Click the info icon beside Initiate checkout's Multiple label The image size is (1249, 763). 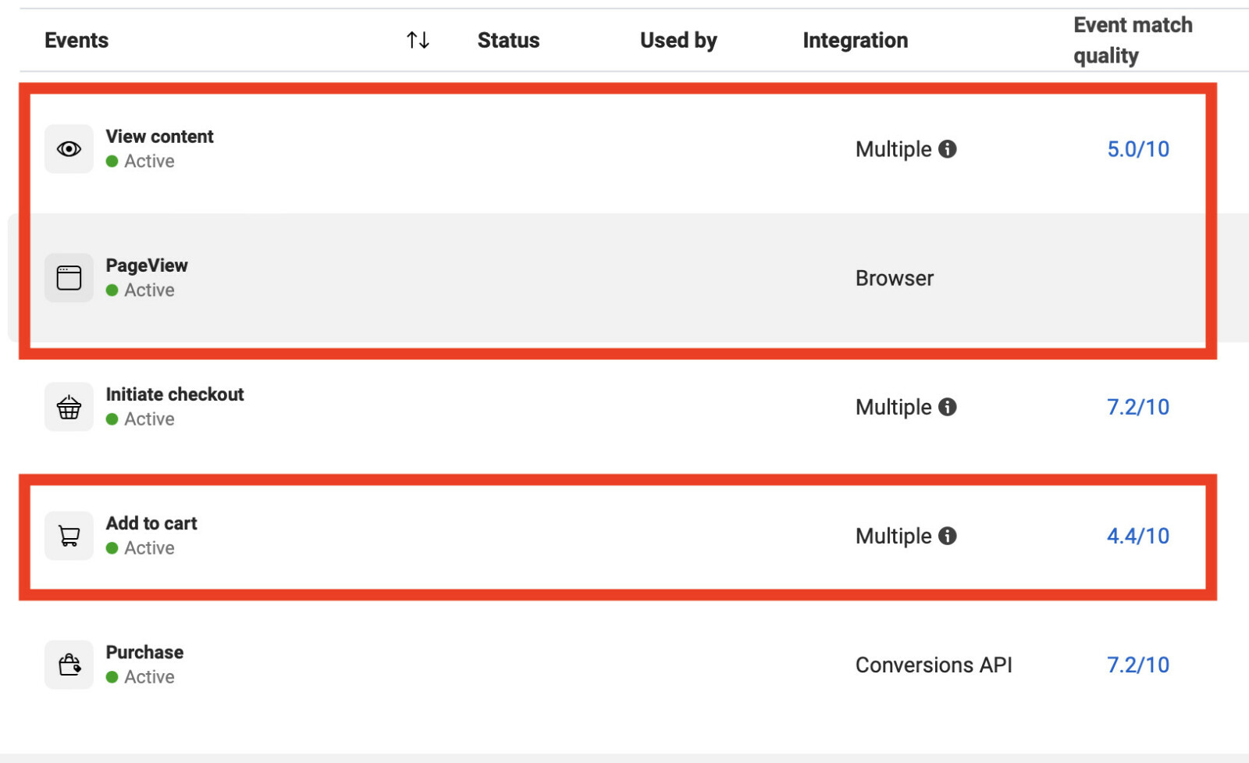click(x=949, y=407)
